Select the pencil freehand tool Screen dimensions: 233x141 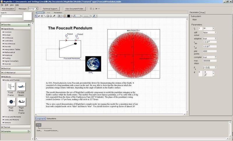pyautogui.click(x=54, y=16)
